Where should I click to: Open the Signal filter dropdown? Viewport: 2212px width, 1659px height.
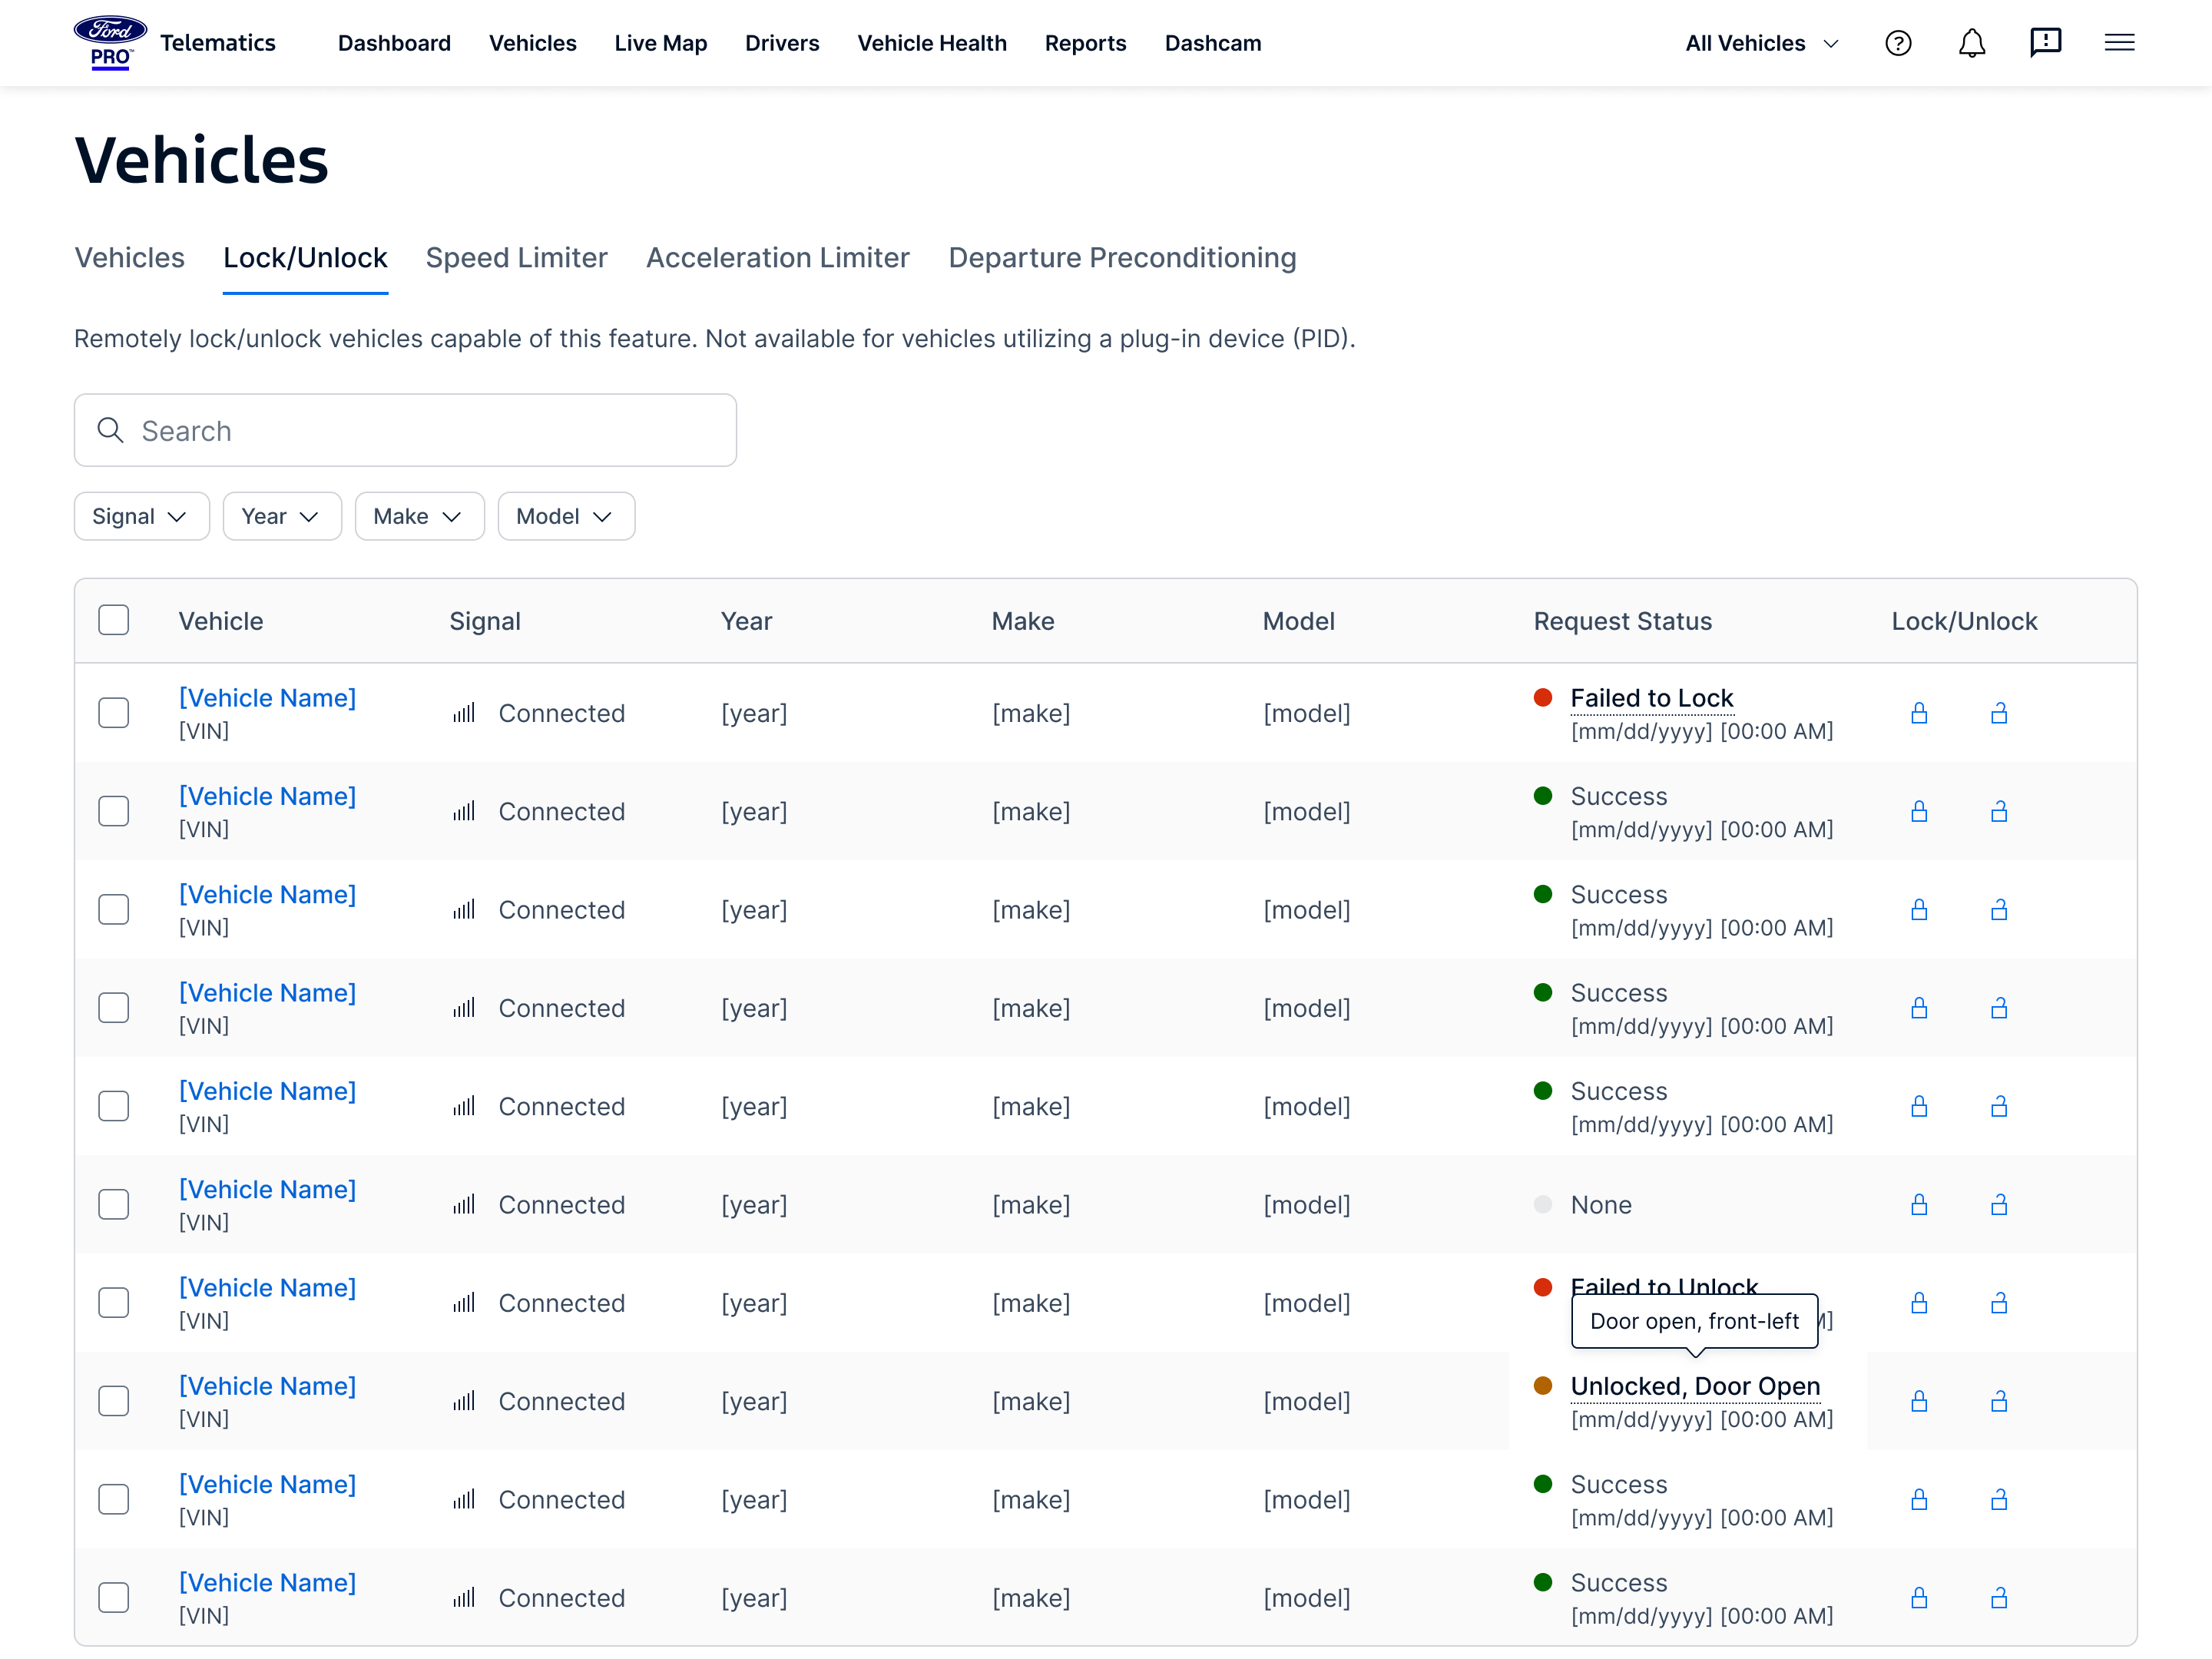click(x=141, y=516)
